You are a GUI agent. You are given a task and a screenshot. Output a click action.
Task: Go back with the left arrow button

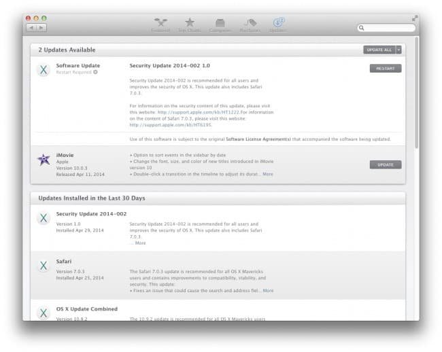point(31,28)
